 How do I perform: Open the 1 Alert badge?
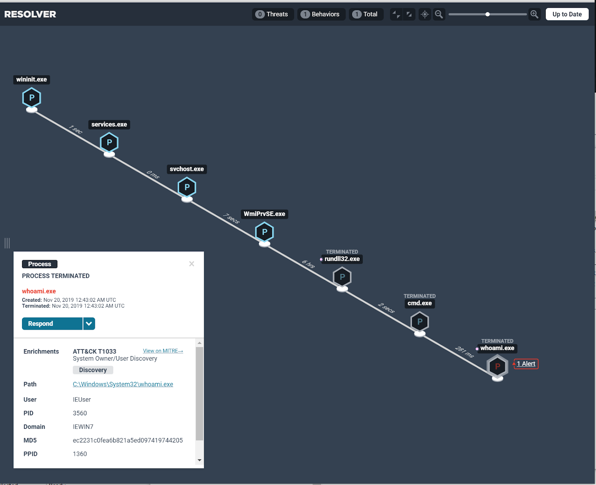pos(526,364)
